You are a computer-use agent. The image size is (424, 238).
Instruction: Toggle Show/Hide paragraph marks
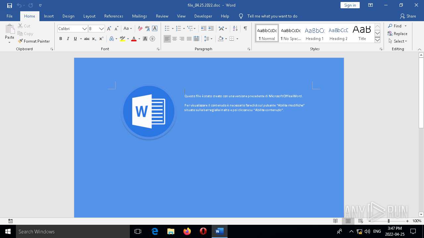(x=245, y=29)
